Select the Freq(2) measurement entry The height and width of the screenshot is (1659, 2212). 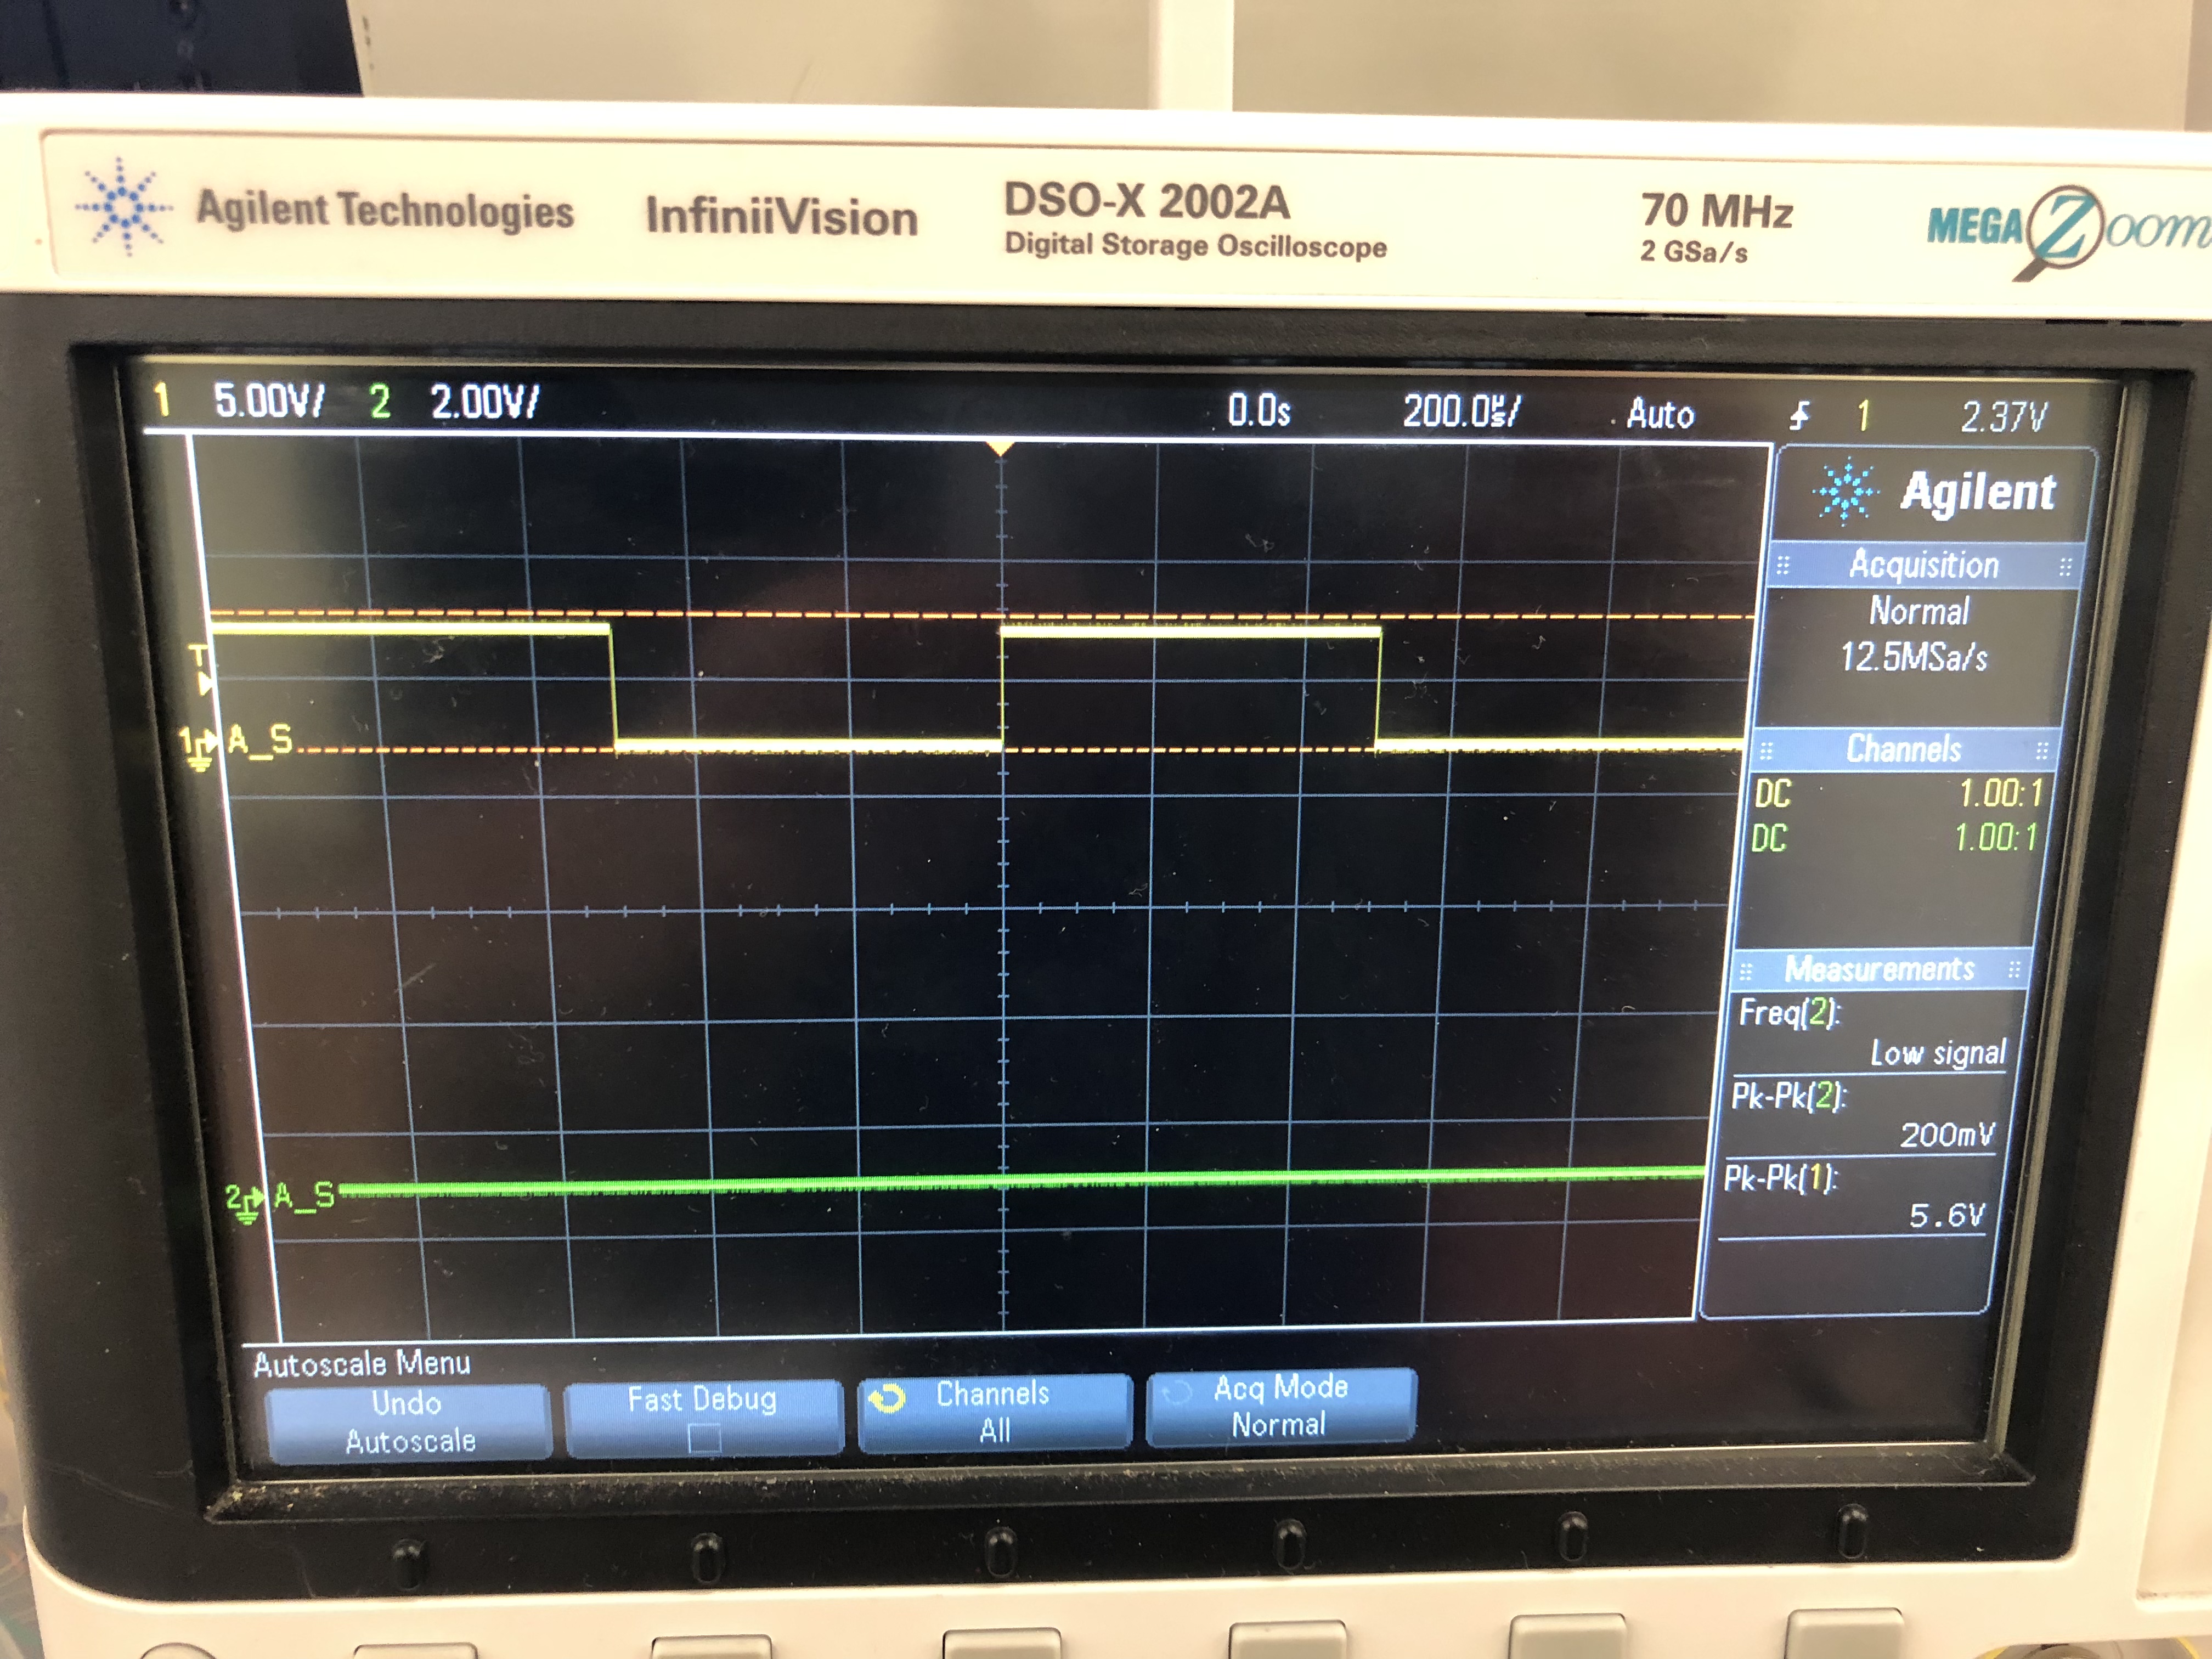(1872, 1032)
